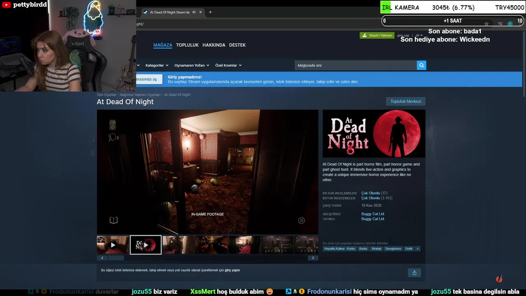
Task: Click the browser address bar URL
Action: coord(140,24)
